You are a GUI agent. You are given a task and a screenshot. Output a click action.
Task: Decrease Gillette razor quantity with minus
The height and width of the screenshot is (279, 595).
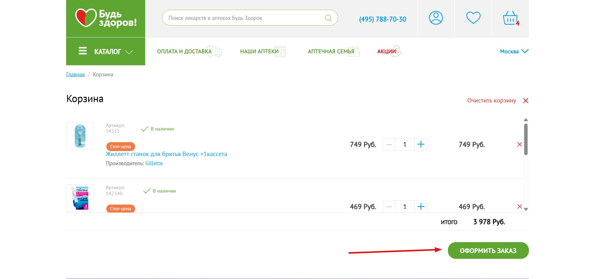(389, 144)
